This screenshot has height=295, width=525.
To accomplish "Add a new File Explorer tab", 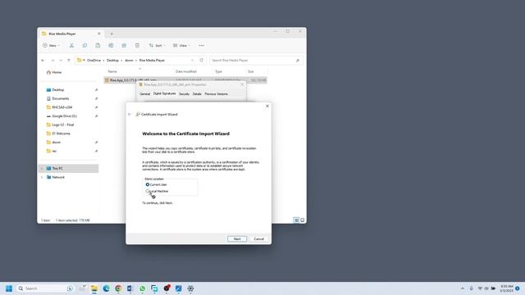I will coord(112,34).
